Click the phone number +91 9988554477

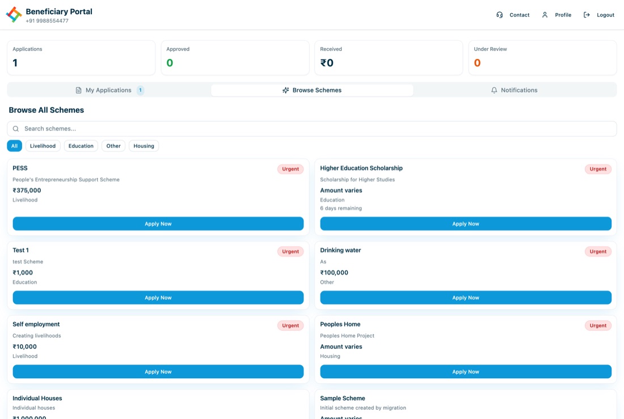click(x=47, y=21)
